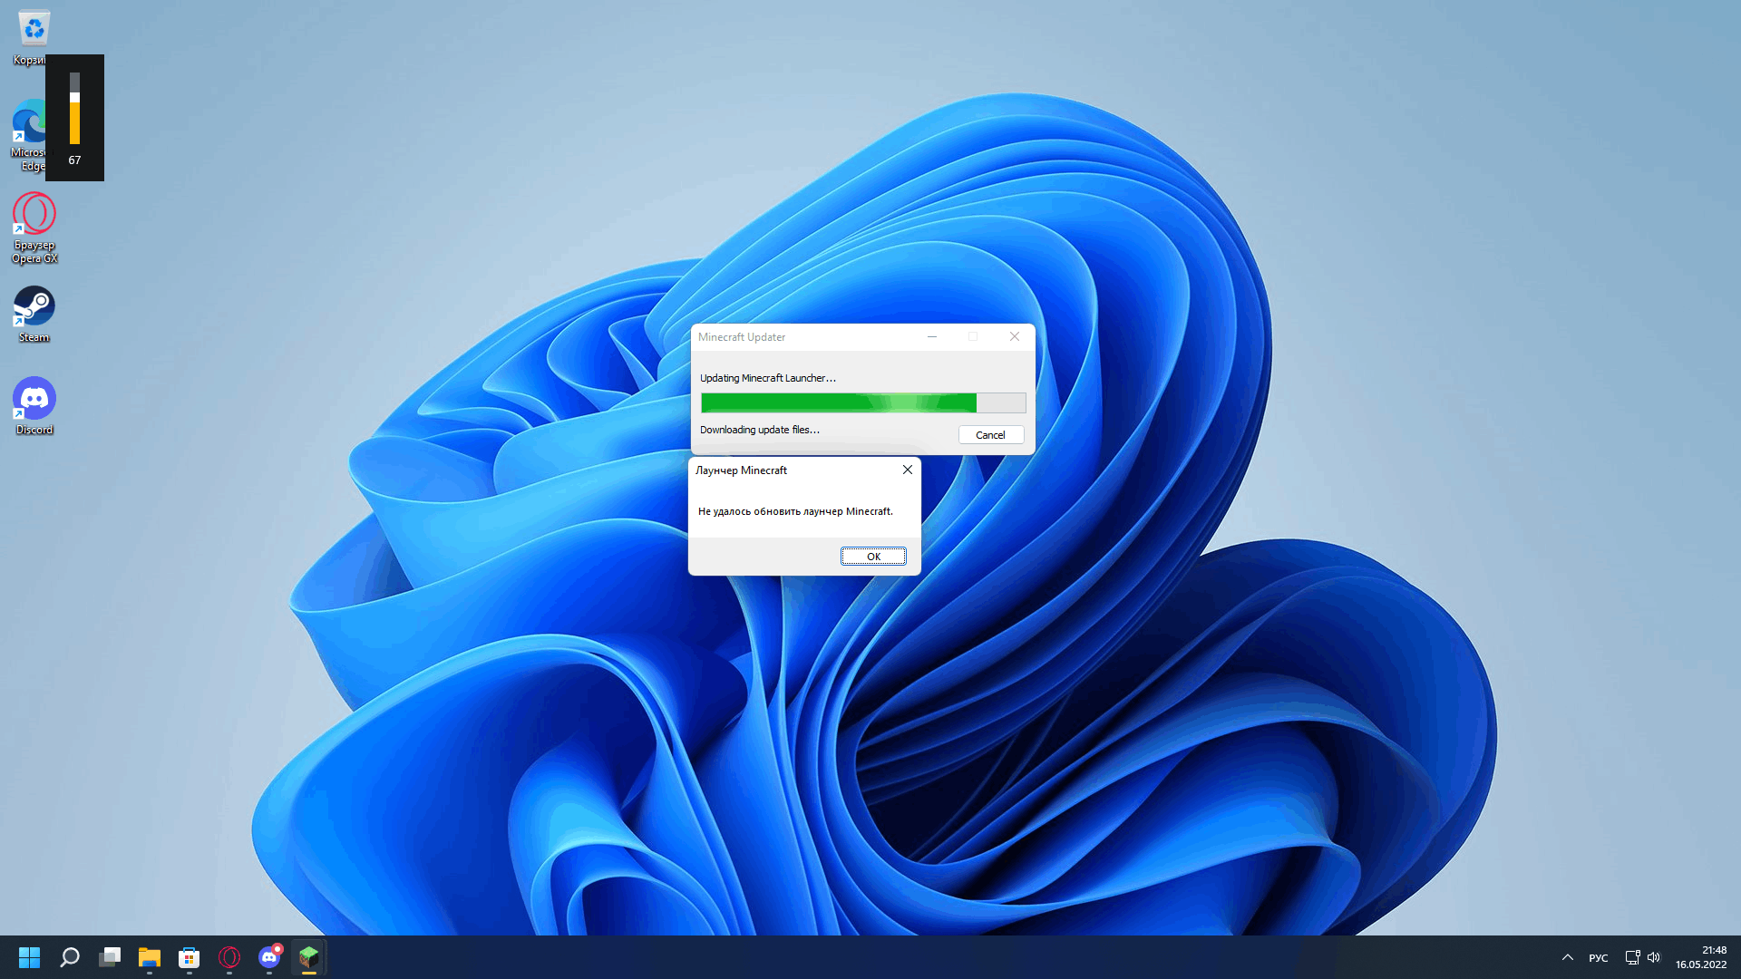1741x979 pixels.
Task: Click OK in the Лаунчер Minecraft dialog
Action: pos(873,557)
